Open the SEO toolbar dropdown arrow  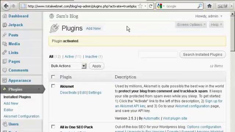click(232, 6)
